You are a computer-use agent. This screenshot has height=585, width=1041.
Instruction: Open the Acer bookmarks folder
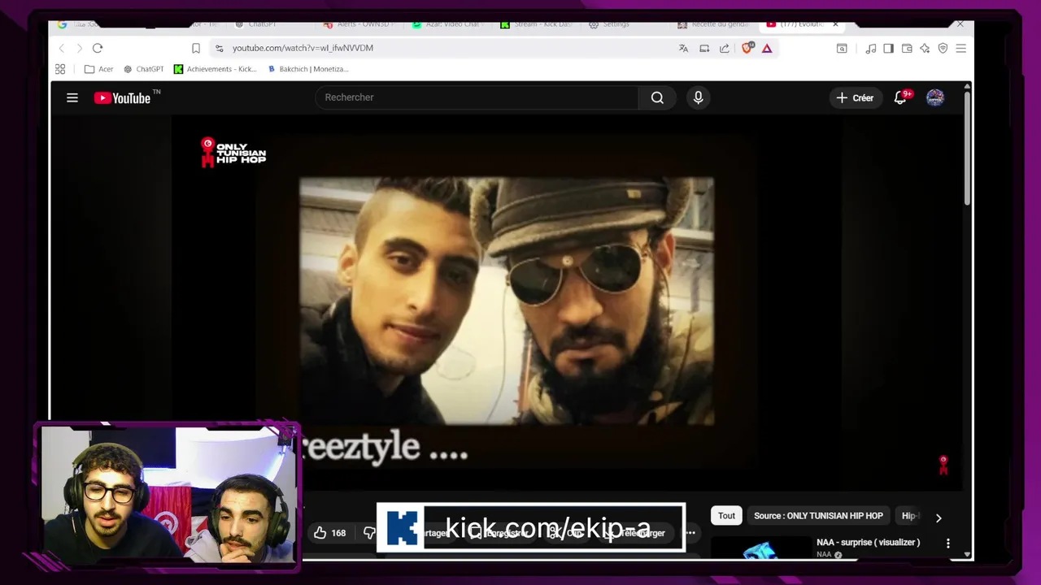(99, 69)
